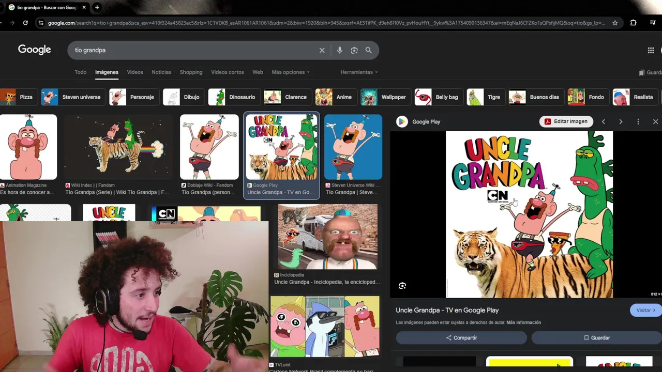662x372 pixels.
Task: Select the Imágenes tab
Action: (x=107, y=72)
